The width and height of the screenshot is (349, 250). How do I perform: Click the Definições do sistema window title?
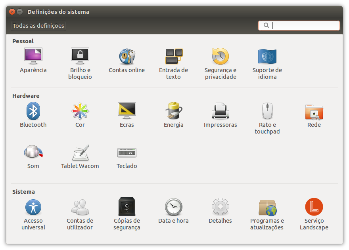point(58,12)
